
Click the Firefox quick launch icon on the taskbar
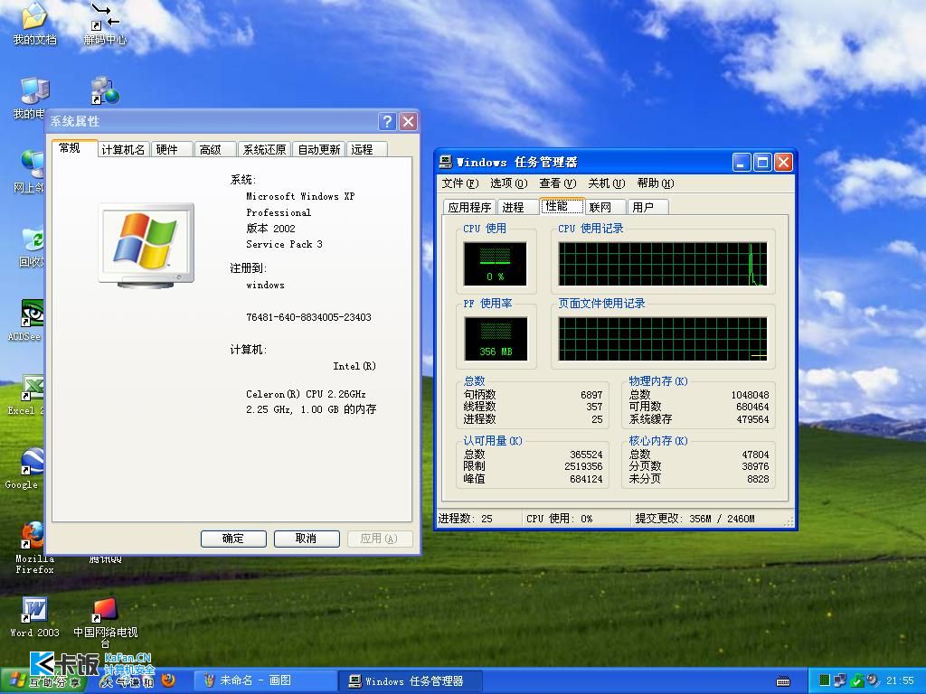(x=168, y=680)
